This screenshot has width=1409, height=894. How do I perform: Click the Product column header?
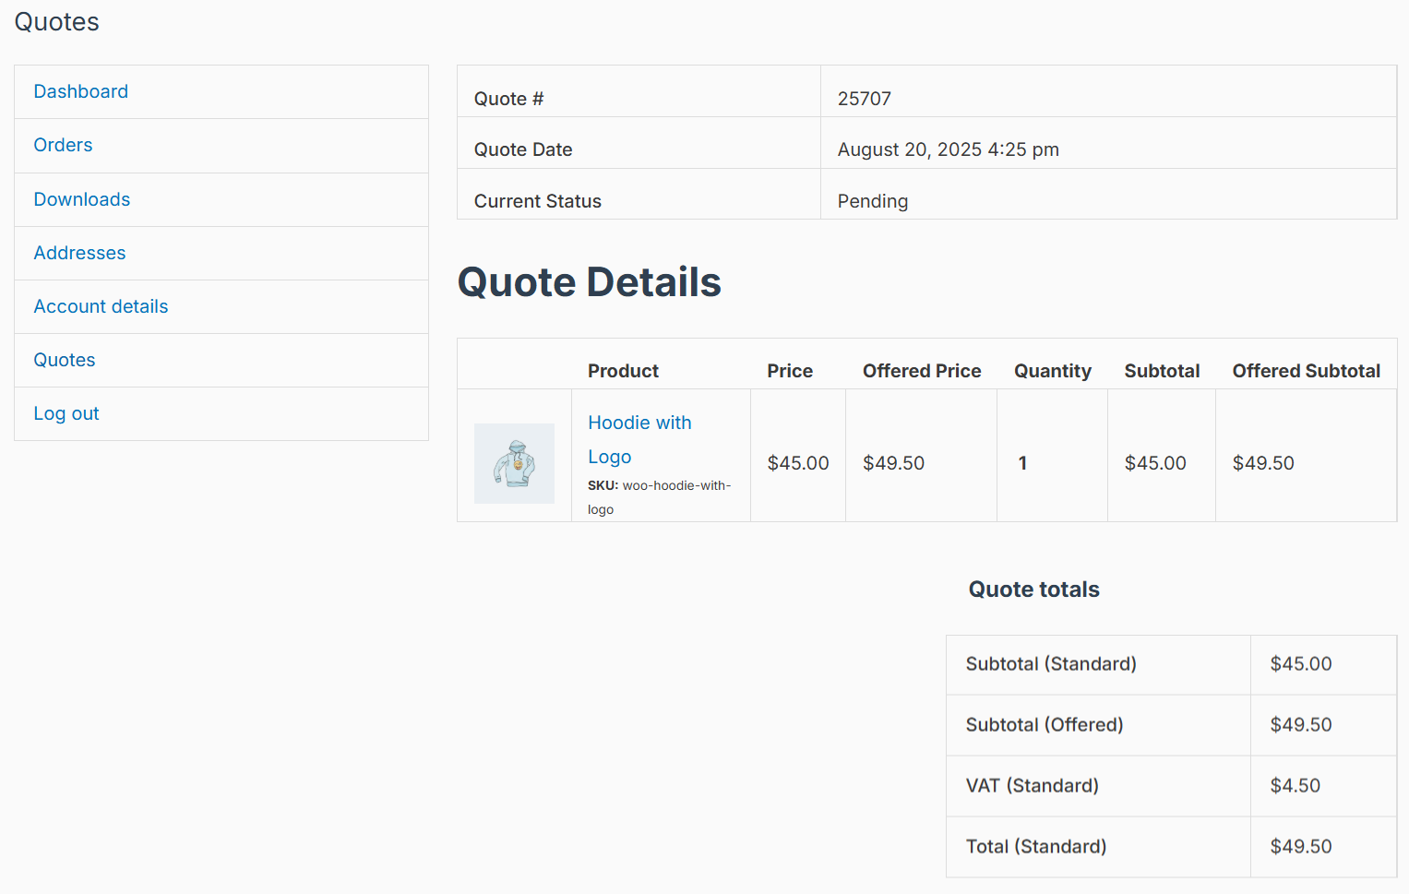[623, 371]
